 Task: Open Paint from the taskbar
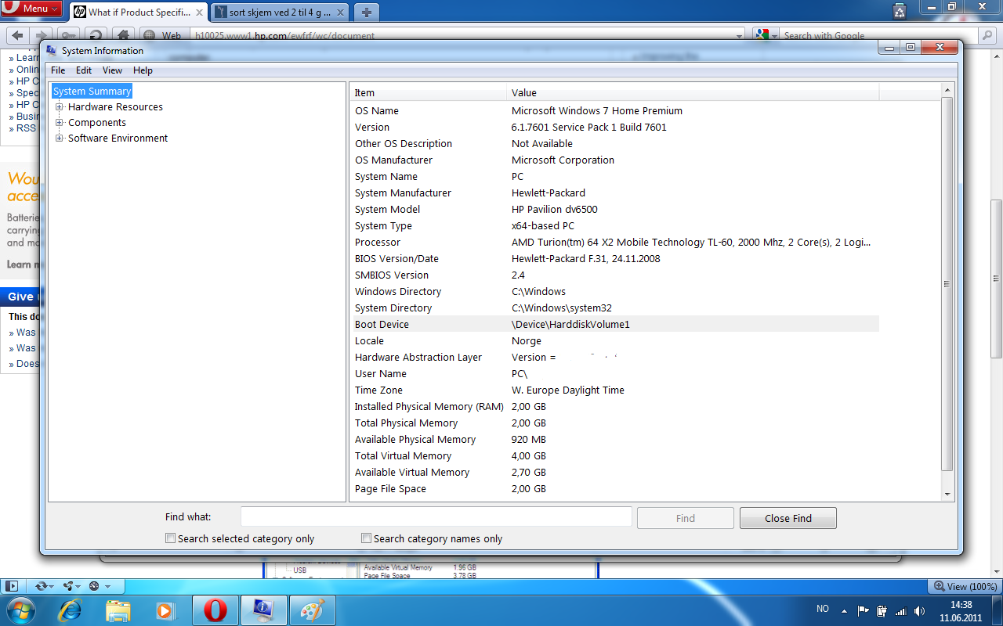click(x=312, y=610)
